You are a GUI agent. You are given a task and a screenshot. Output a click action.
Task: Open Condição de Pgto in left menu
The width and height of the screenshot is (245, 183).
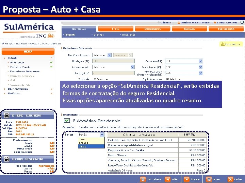(x=20, y=85)
